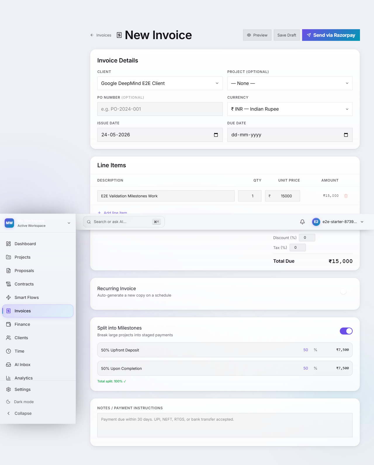Click 50% Upon Completion percentage value
The image size is (374, 465).
pyautogui.click(x=306, y=368)
